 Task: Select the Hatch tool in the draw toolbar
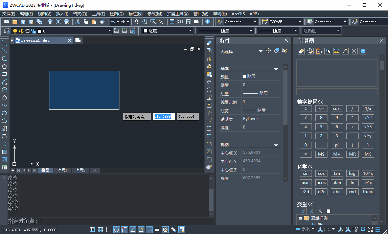pos(4,151)
